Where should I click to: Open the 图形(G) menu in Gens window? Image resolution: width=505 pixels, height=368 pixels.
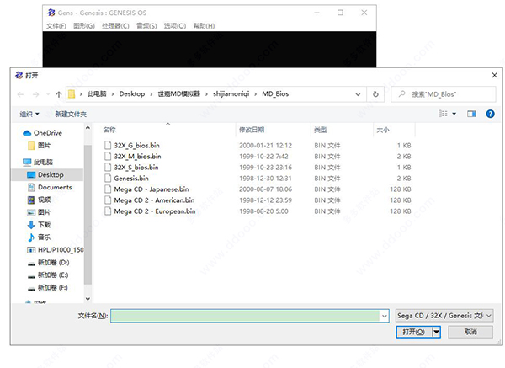pos(83,26)
